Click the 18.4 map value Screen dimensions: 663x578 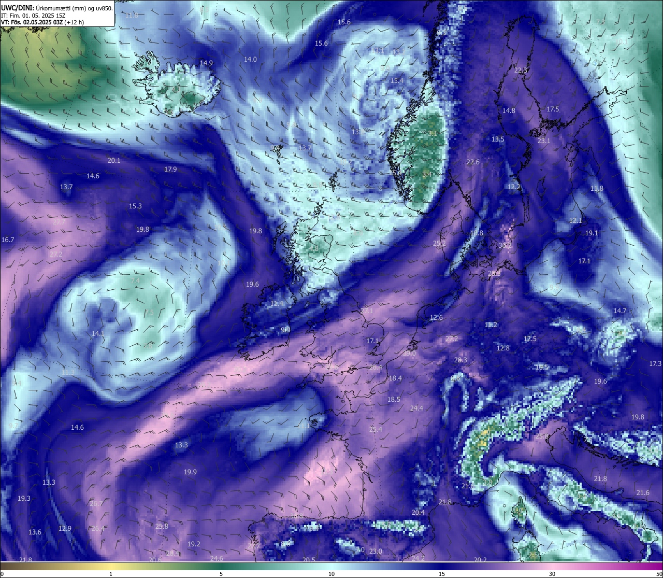[395, 378]
